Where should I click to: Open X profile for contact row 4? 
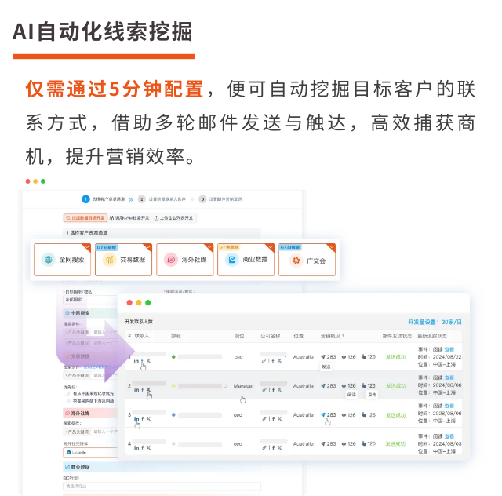pos(148,447)
